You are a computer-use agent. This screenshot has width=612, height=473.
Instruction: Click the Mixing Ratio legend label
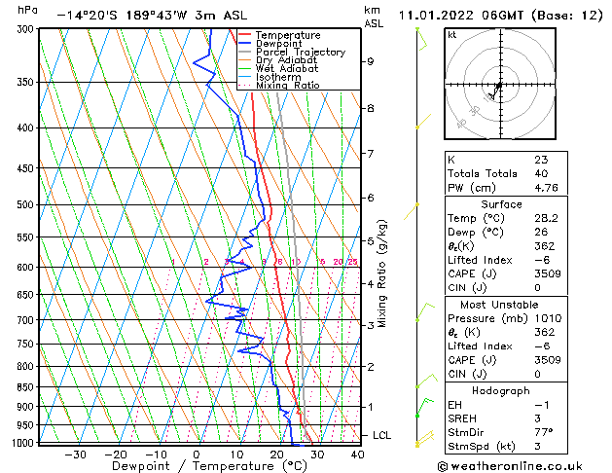click(x=288, y=85)
